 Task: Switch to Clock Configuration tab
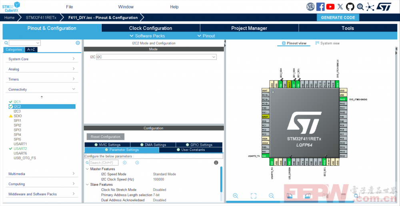tap(150, 28)
